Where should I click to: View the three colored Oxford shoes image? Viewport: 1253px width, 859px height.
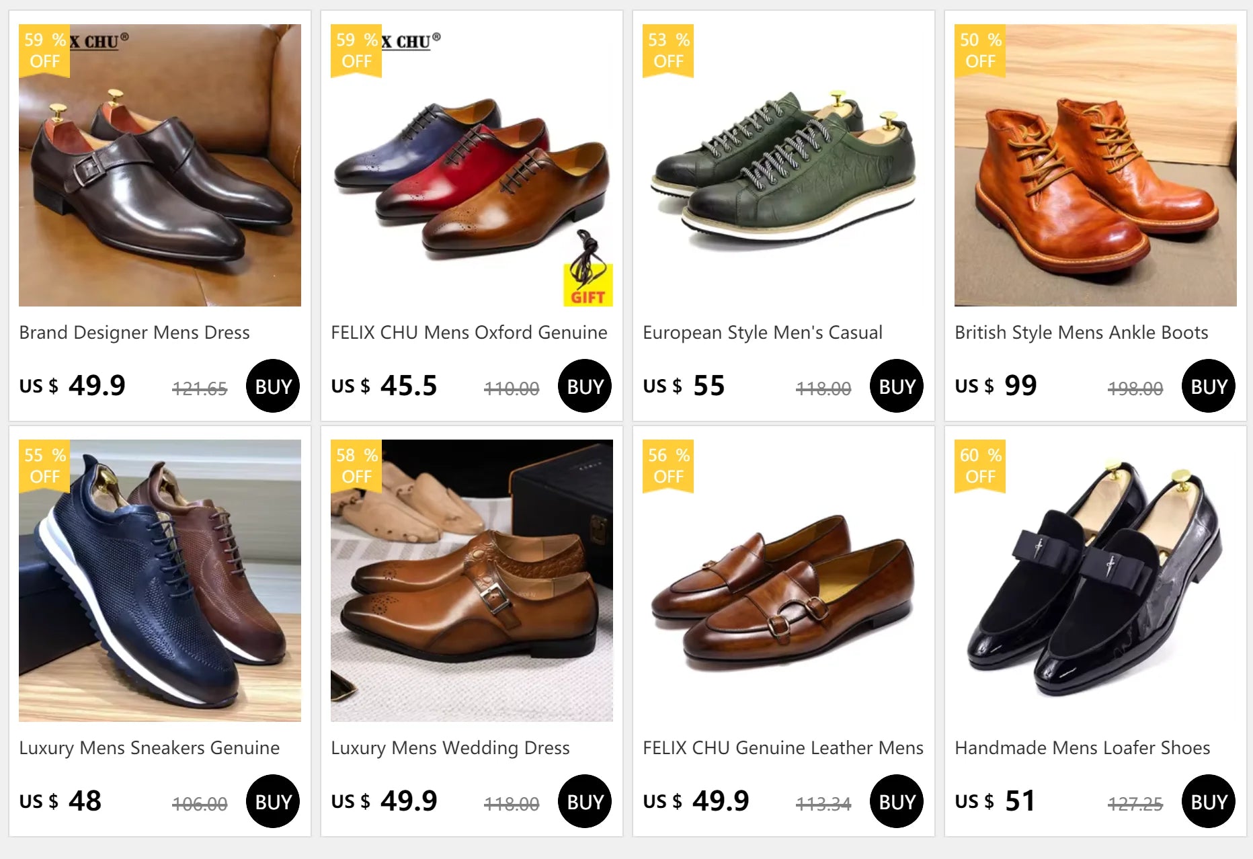pyautogui.click(x=472, y=165)
